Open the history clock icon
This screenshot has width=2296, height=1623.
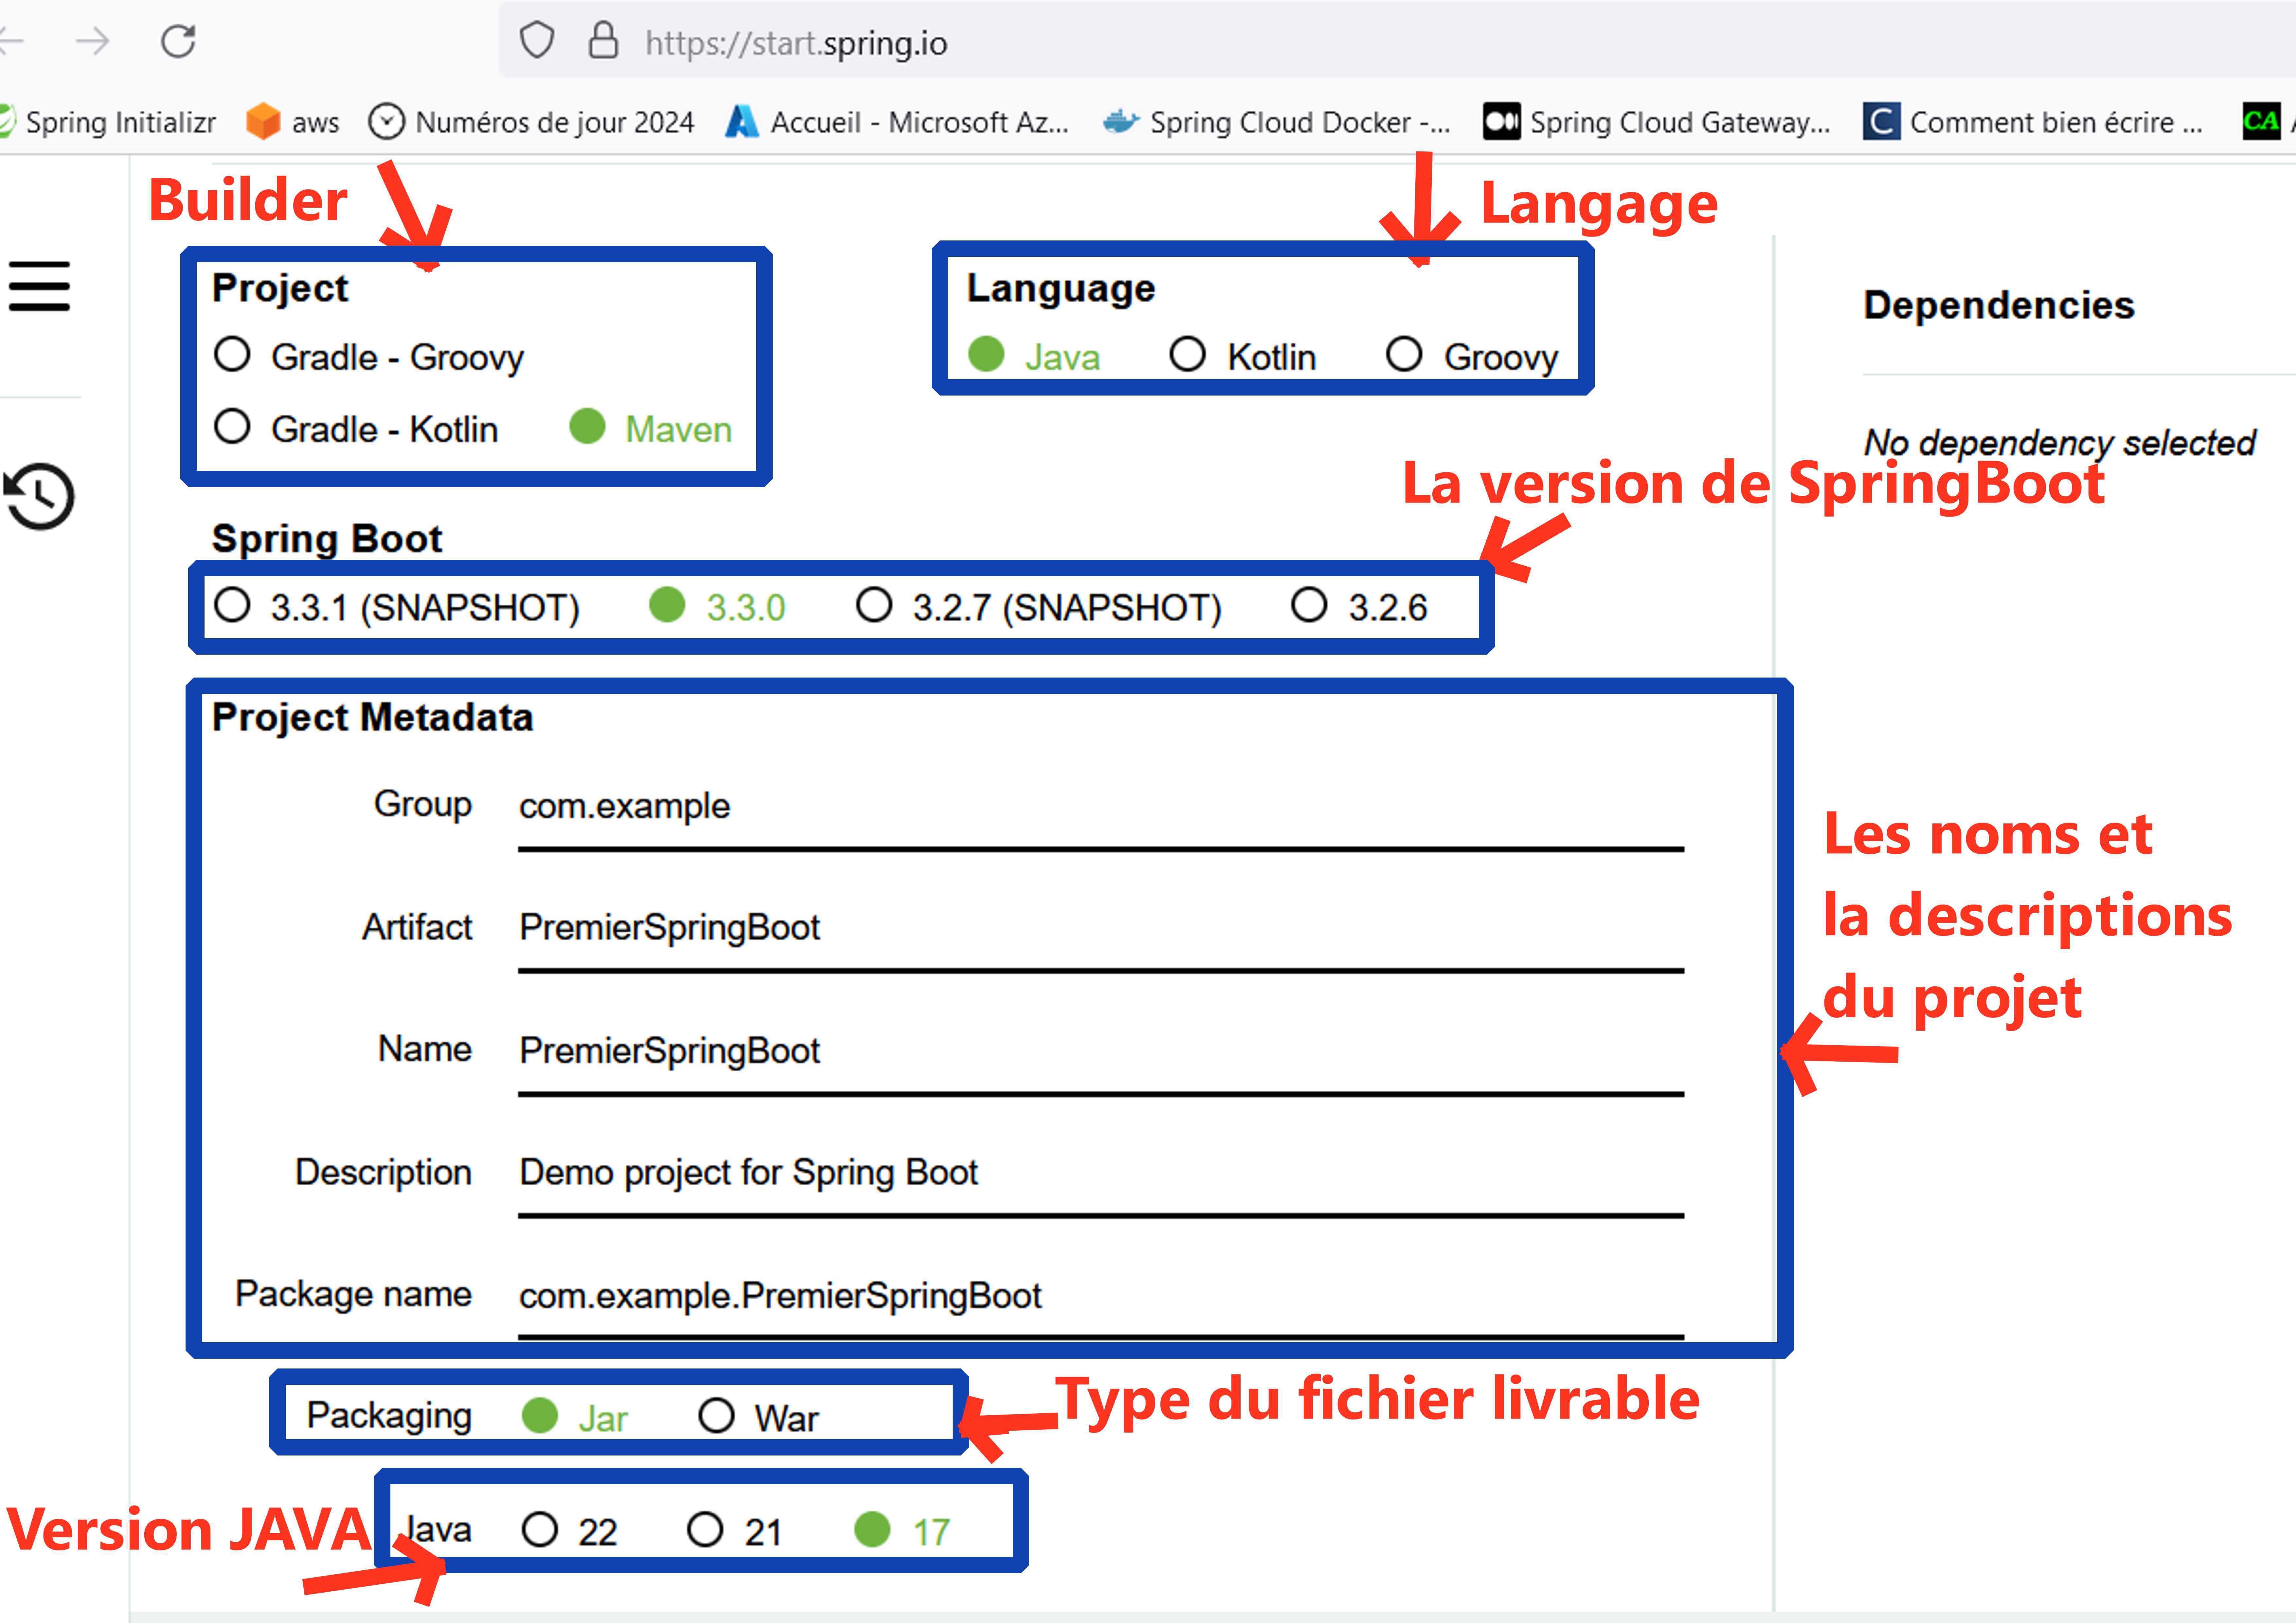tap(39, 496)
